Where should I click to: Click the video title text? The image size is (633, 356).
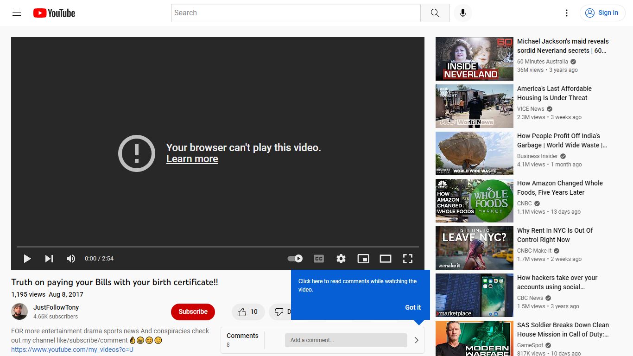[114, 282]
